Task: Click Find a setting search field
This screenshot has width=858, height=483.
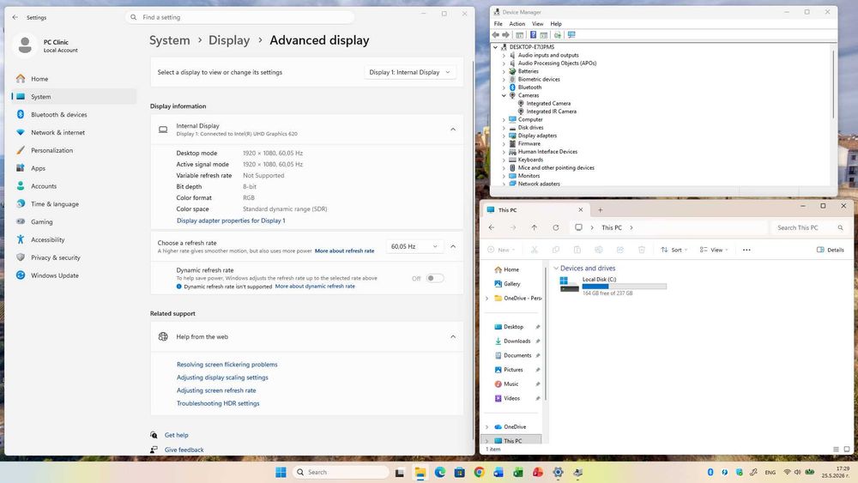Action: pos(240,17)
